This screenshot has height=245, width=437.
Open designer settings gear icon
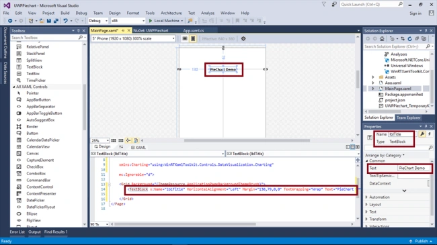coord(243,39)
